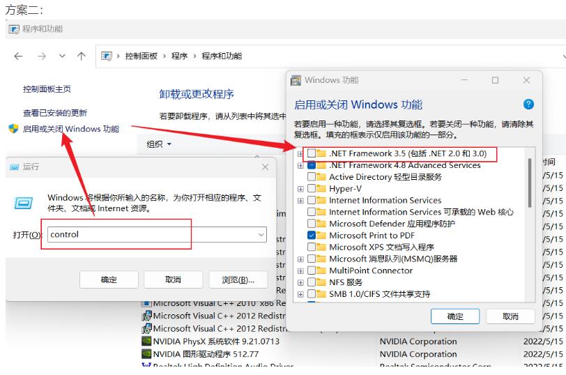This screenshot has width=566, height=375.
Task: Click shield icon beside 启用或关闭 Windows 功能
Action: [x=13, y=129]
